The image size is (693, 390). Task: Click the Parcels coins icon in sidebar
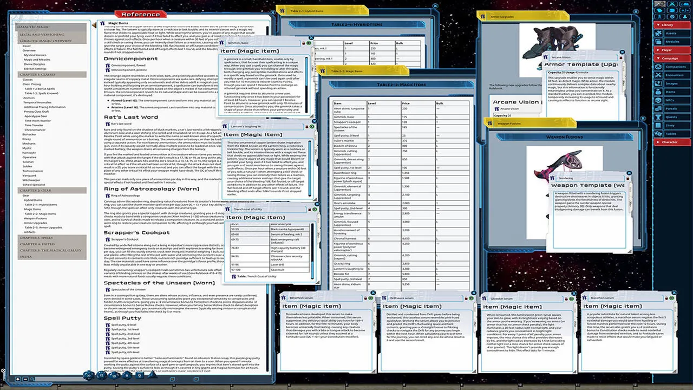tap(659, 108)
